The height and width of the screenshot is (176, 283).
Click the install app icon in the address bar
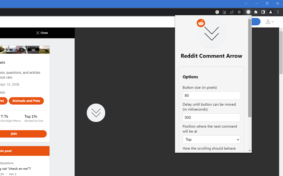coord(224,12)
